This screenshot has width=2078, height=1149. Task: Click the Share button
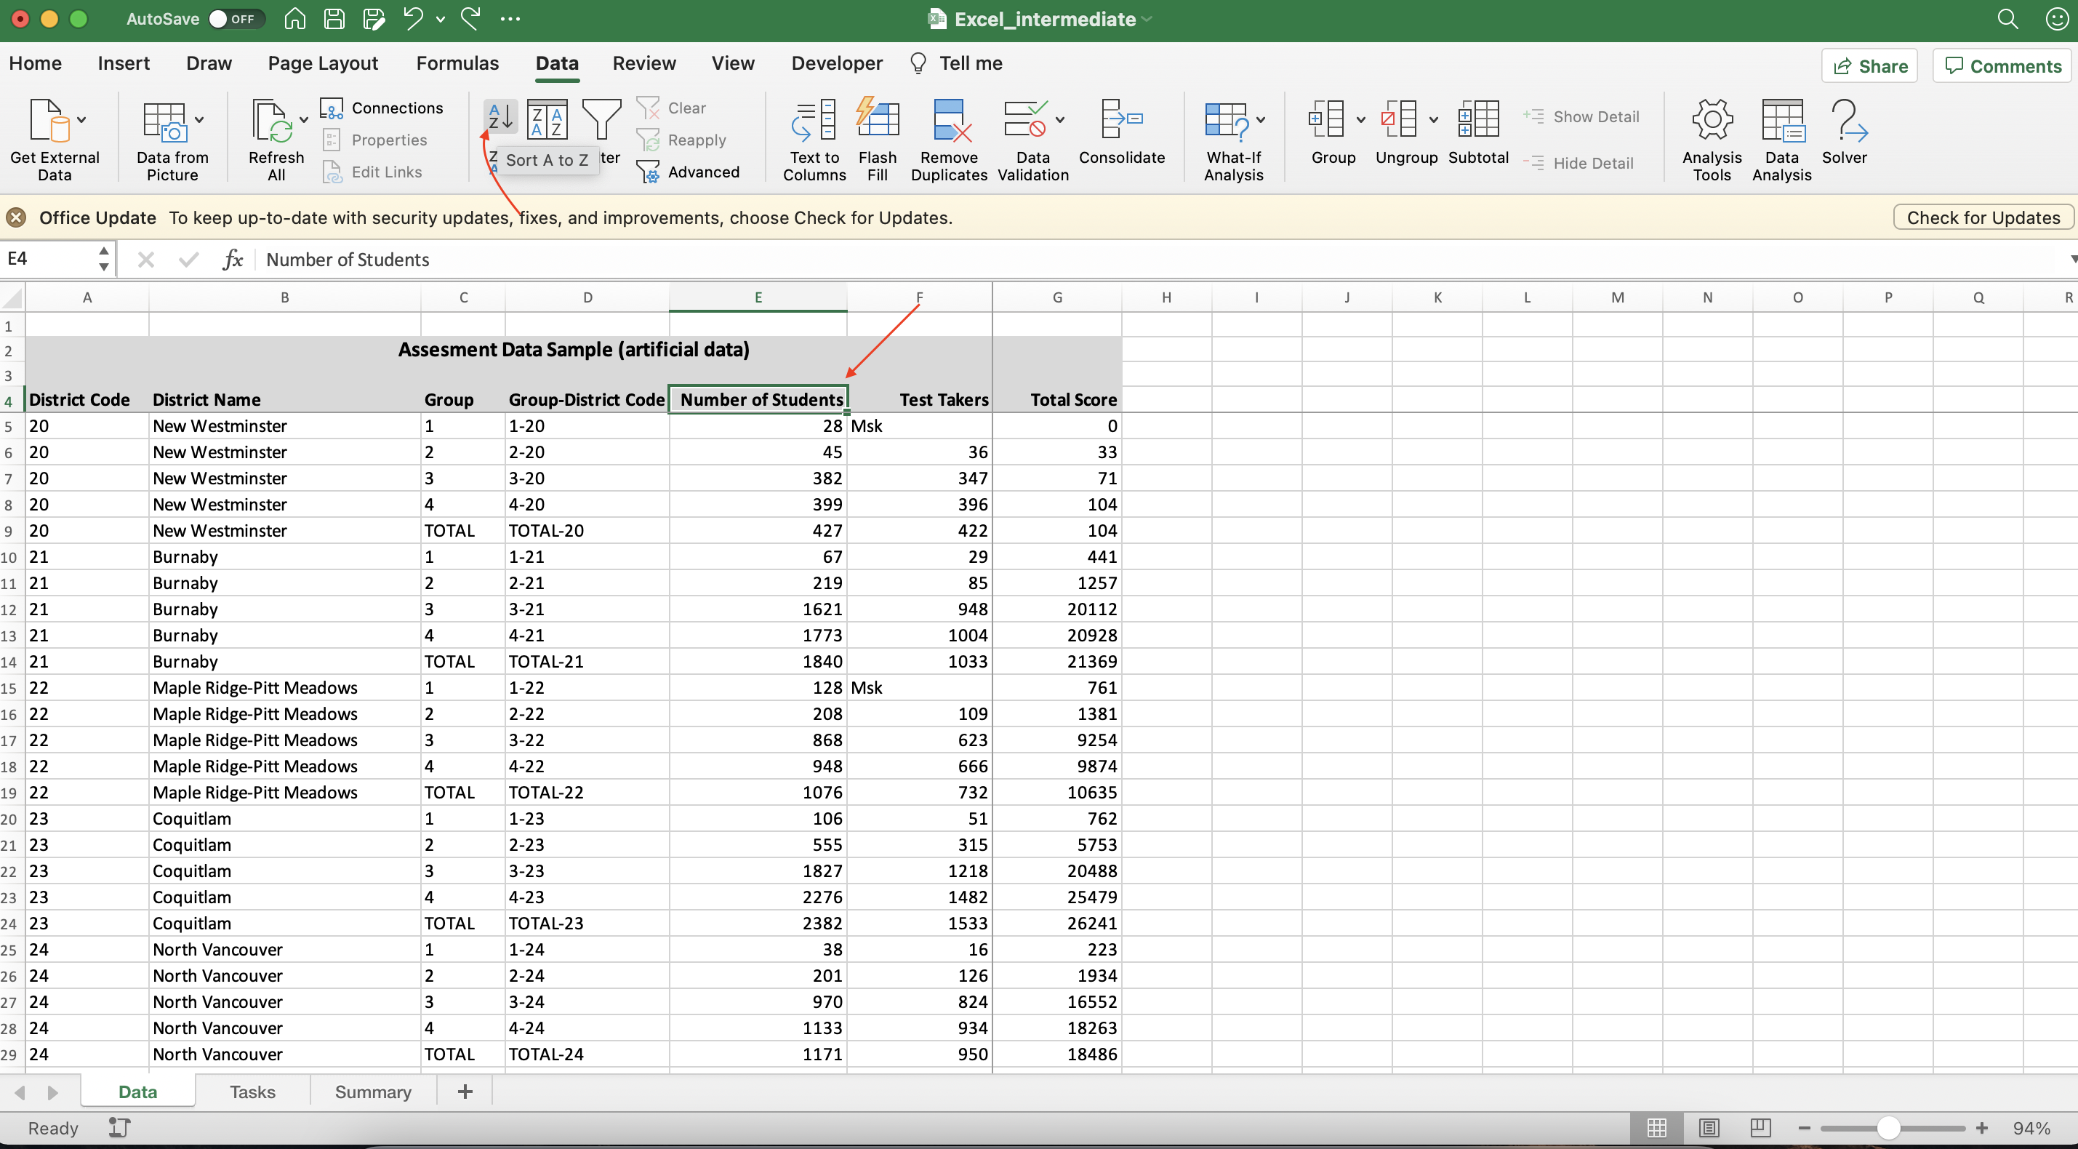(x=1870, y=65)
